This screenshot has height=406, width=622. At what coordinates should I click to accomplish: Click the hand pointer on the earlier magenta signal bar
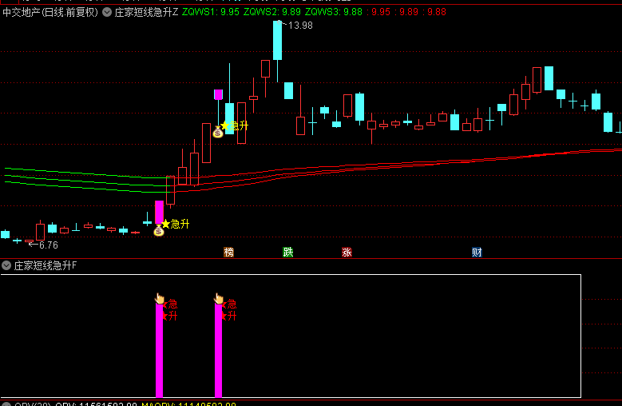click(x=160, y=298)
